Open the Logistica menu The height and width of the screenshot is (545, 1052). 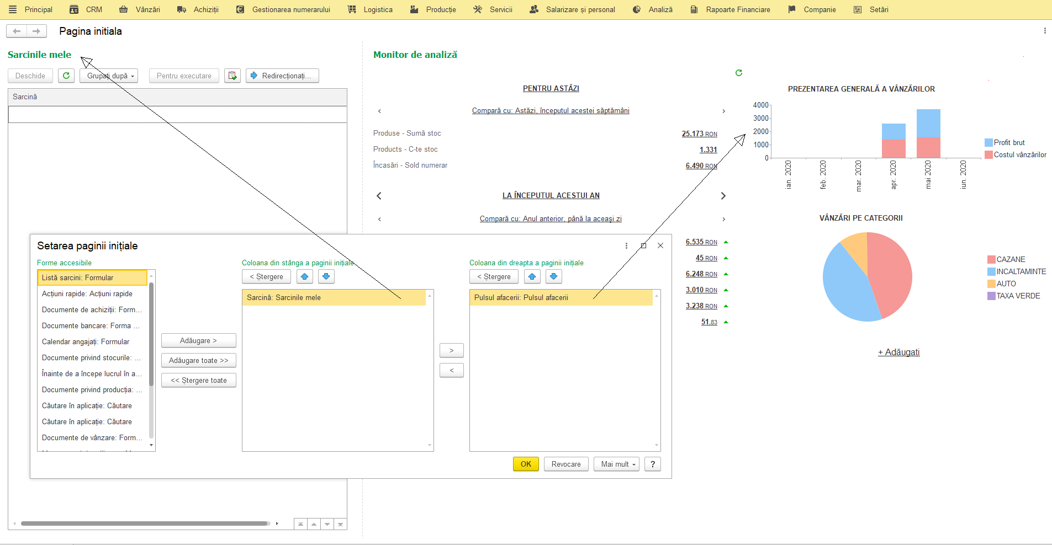370,9
